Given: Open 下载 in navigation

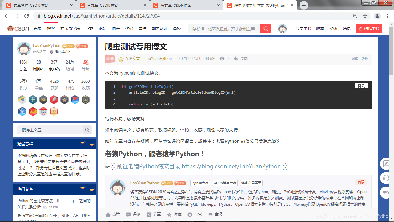Looking at the screenshot, I should click(x=89, y=28).
